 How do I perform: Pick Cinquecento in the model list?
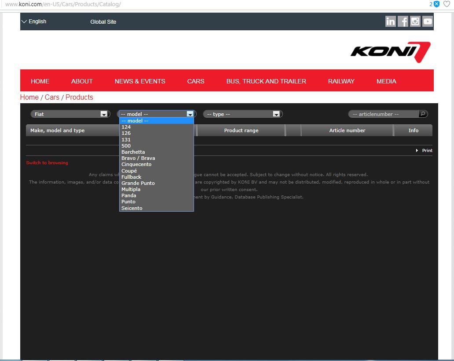tap(156, 164)
